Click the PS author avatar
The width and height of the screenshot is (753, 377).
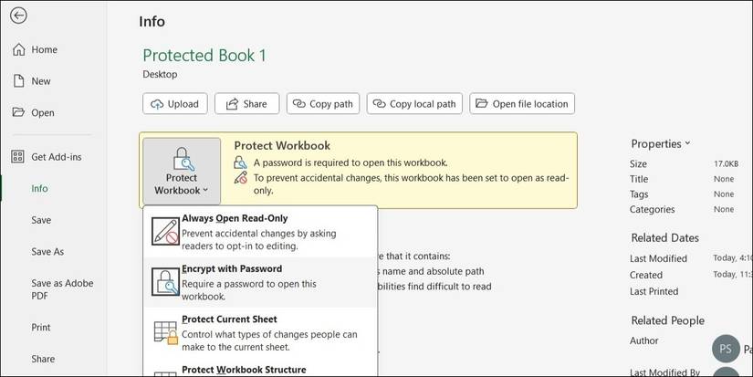point(726,348)
